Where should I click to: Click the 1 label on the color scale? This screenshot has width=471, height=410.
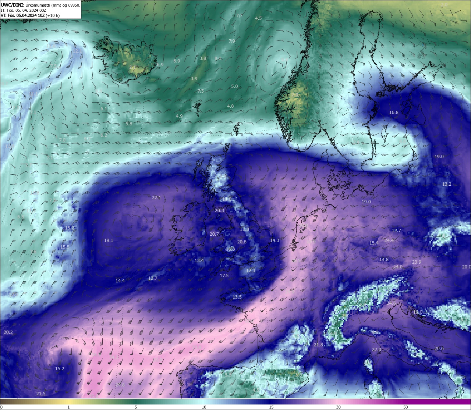coord(69,407)
